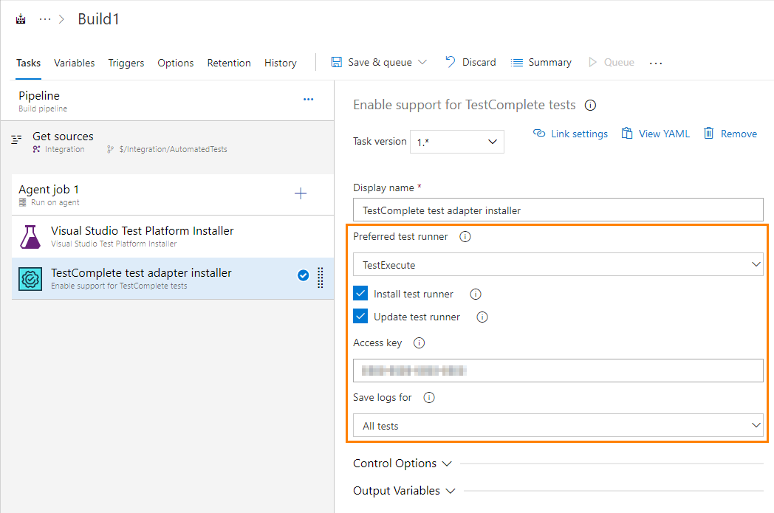Click the Summary list icon
The height and width of the screenshot is (513, 774).
517,63
